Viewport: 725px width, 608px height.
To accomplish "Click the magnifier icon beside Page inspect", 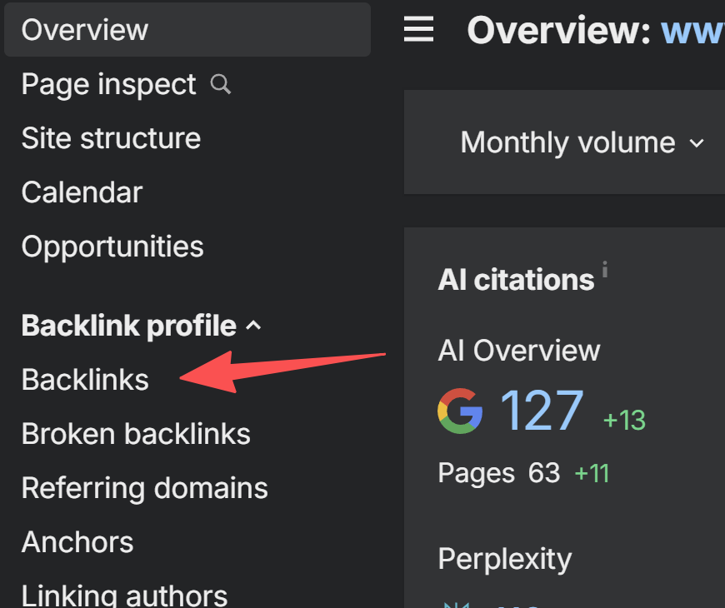I will [x=221, y=84].
